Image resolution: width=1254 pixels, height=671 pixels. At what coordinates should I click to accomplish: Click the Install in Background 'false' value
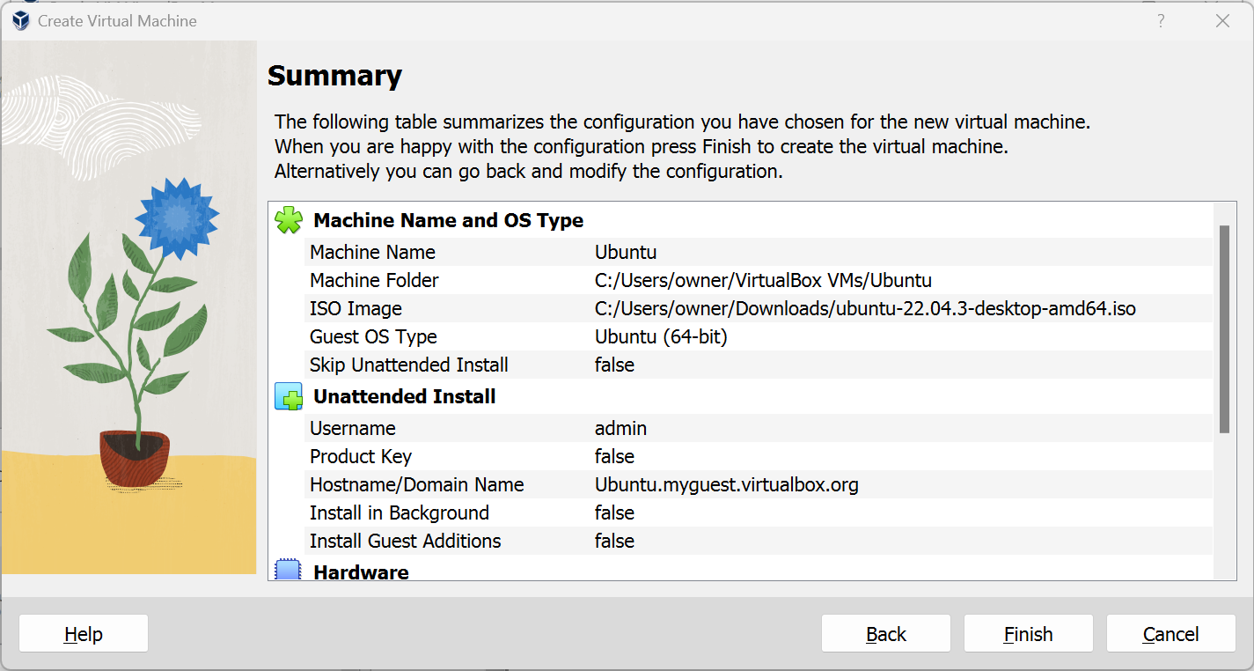614,512
